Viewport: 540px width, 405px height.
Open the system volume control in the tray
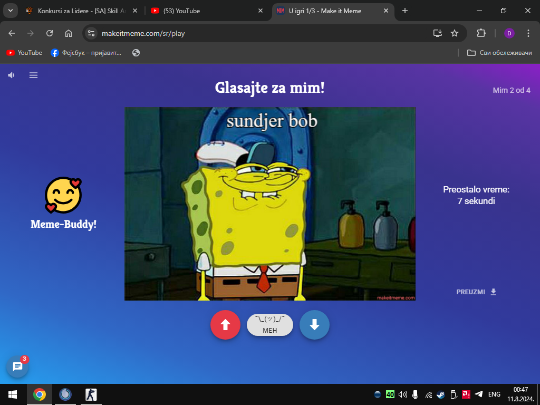point(402,394)
